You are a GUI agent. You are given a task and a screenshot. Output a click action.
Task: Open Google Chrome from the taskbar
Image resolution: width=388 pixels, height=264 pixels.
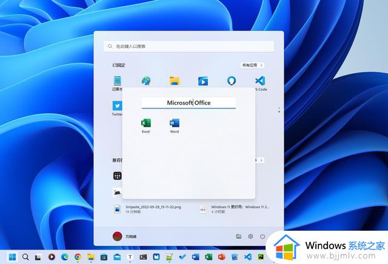click(78, 257)
